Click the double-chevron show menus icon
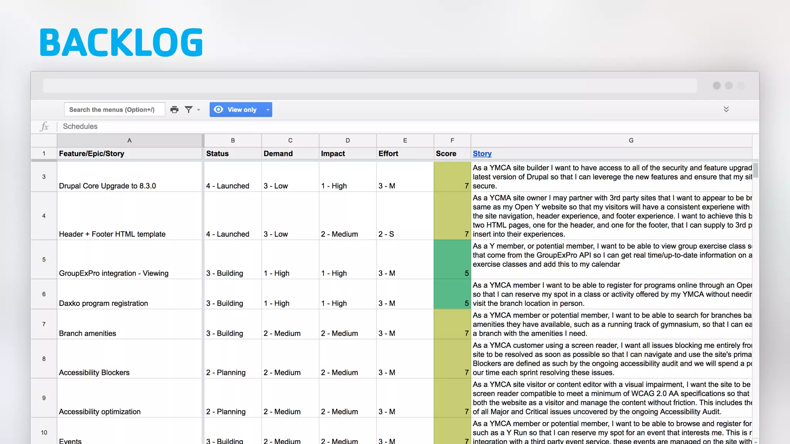The image size is (790, 444). pyautogui.click(x=726, y=109)
